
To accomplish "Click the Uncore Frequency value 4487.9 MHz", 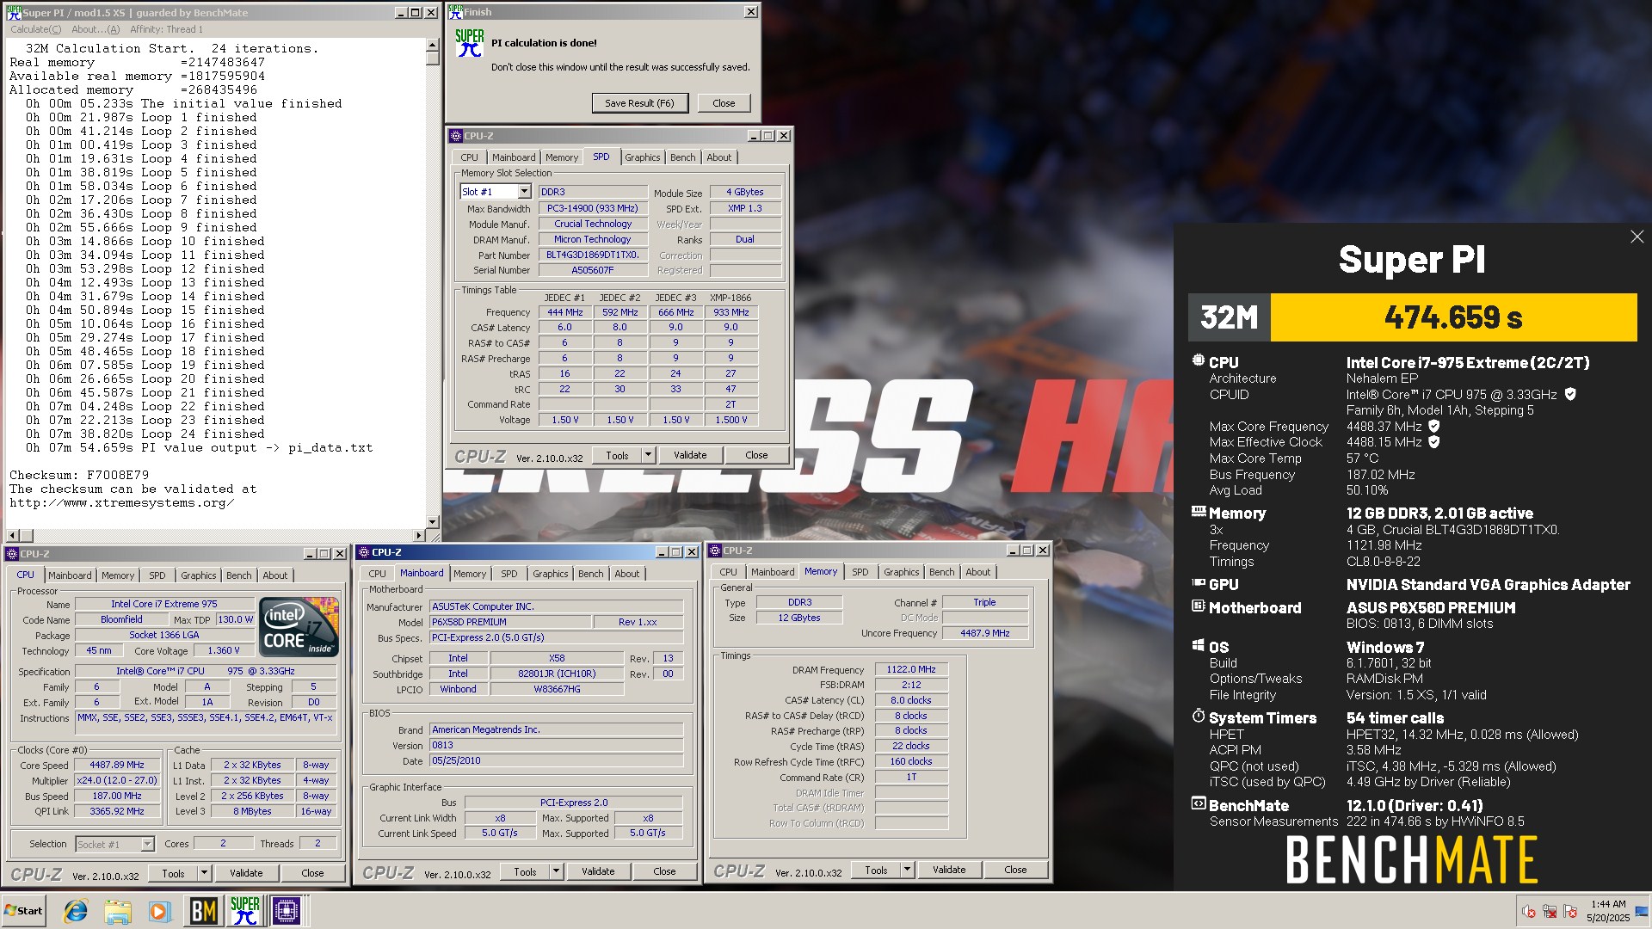I will point(985,633).
